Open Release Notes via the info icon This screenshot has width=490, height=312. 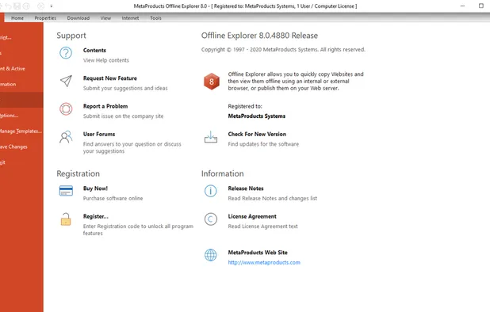211,191
